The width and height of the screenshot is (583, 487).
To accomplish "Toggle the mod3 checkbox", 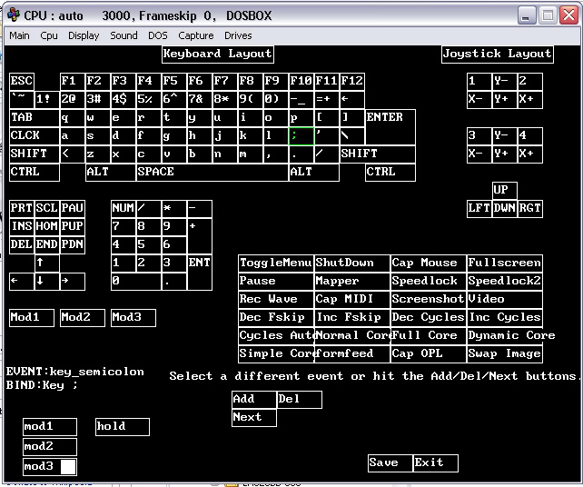I will [x=68, y=467].
